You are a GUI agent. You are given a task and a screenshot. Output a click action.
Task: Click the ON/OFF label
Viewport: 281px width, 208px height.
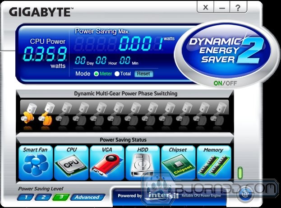click(225, 83)
